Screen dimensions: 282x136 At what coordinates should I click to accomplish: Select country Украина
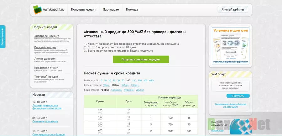pyautogui.click(x=129, y=90)
